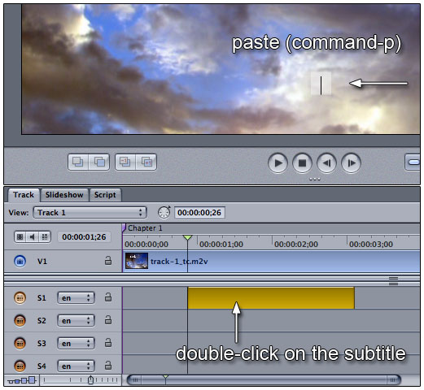Select the yellow subtitle clip in S1
Screen dimensions: 424x390
click(x=271, y=298)
